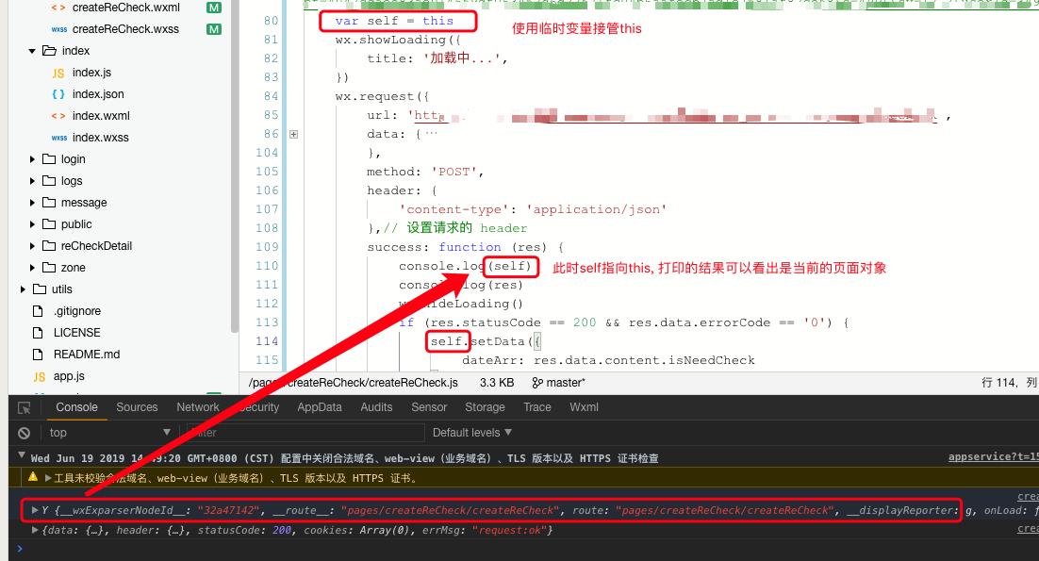Click the zone folder icon
The height and width of the screenshot is (561, 1039).
pos(49,267)
